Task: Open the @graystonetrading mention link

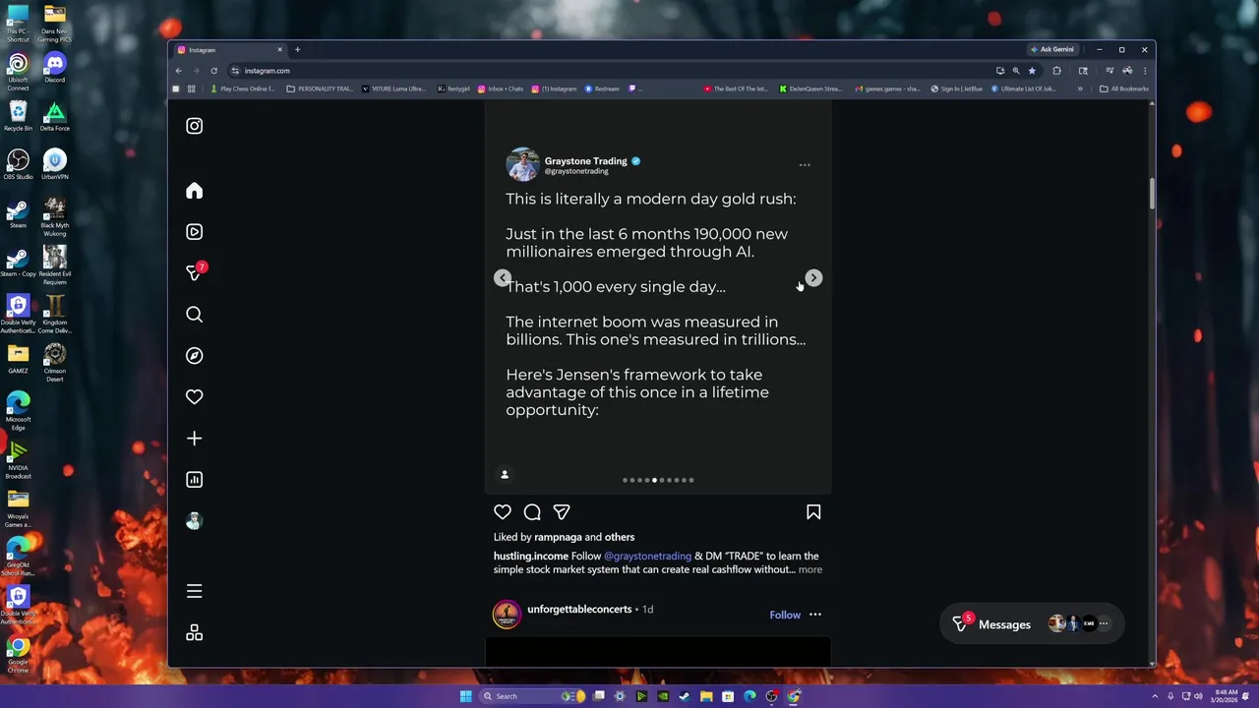Action: [x=647, y=556]
